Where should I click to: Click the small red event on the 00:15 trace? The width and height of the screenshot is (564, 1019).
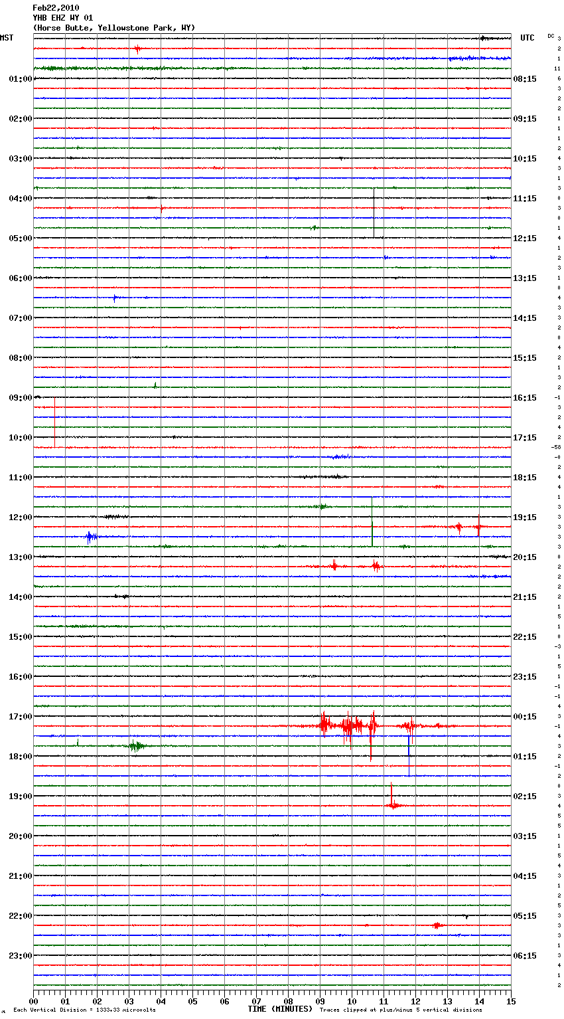pos(137,48)
